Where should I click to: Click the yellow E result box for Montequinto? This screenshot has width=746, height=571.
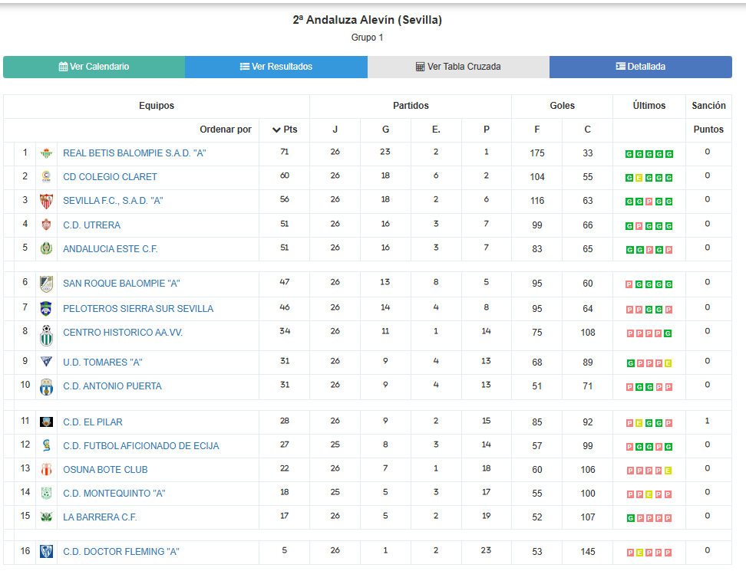tap(649, 494)
